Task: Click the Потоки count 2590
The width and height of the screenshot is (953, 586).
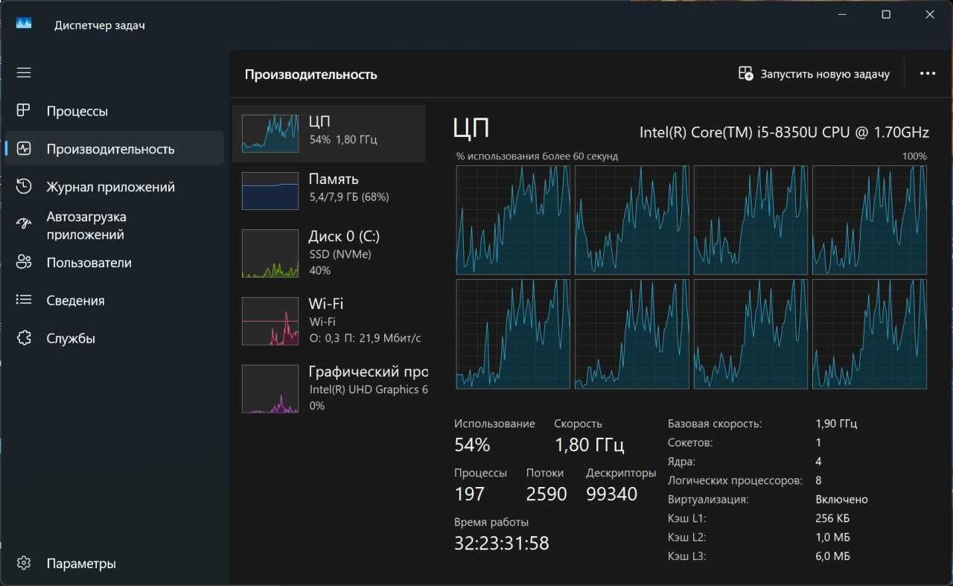Action: point(546,494)
